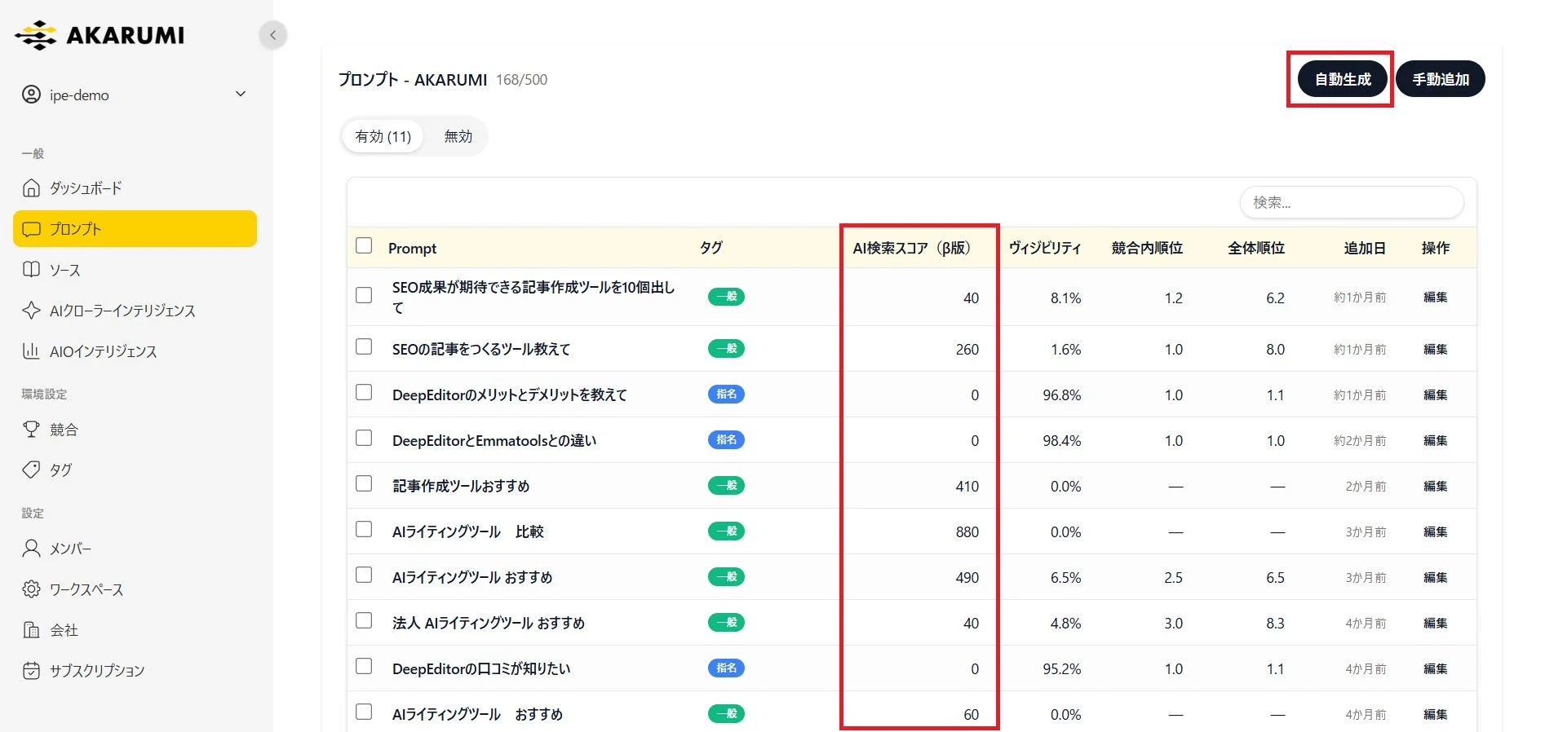Toggle the select-all checkbox in table header
The image size is (1545, 732).
pyautogui.click(x=364, y=245)
